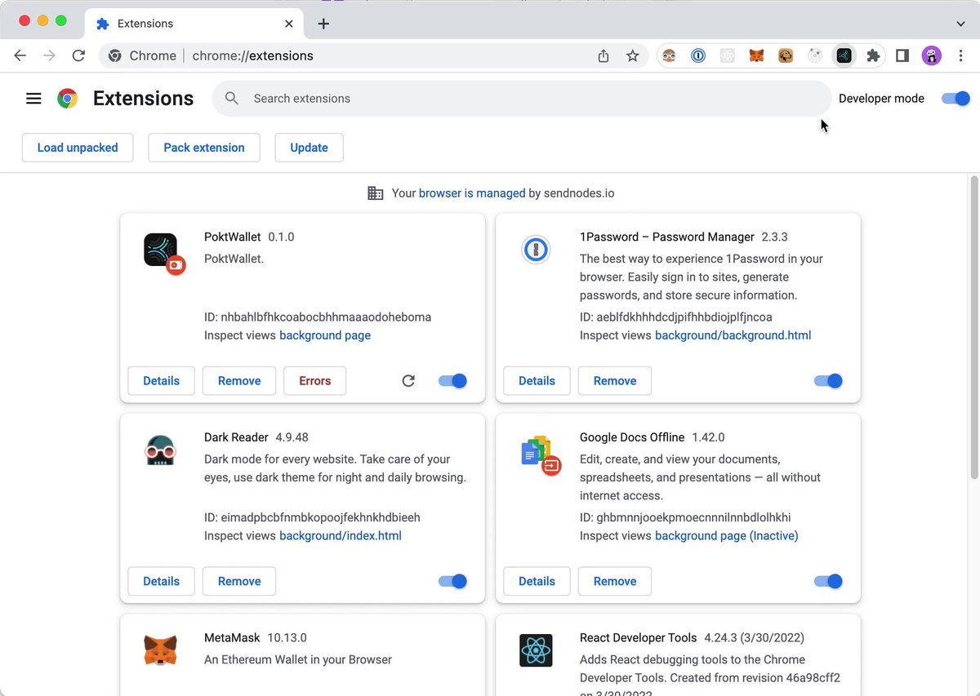980x696 pixels.
Task: Open Details for PoktWallet
Action: pos(161,381)
